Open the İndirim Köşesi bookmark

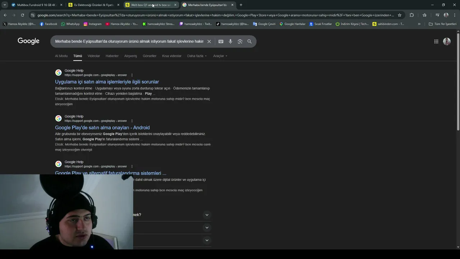352,24
